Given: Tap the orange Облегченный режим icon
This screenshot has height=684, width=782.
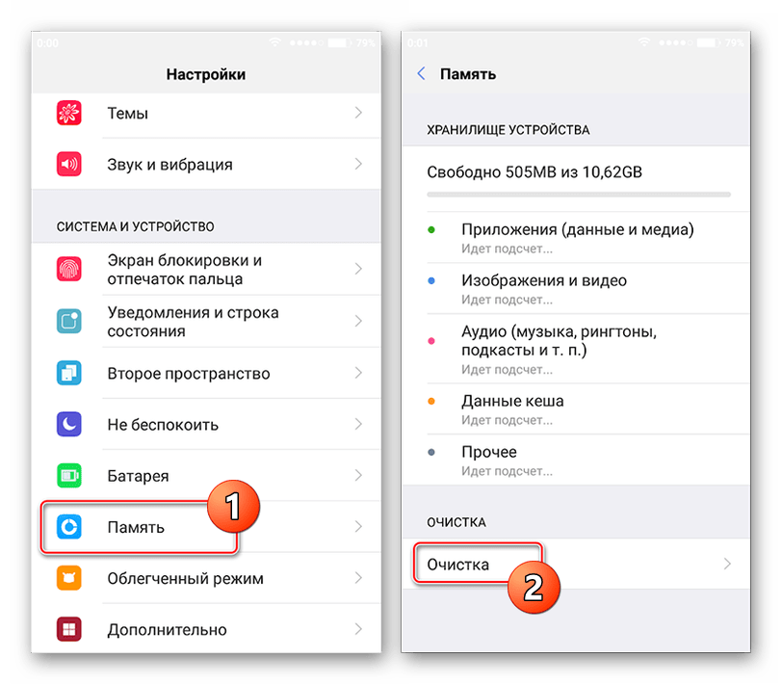Looking at the screenshot, I should (68, 578).
